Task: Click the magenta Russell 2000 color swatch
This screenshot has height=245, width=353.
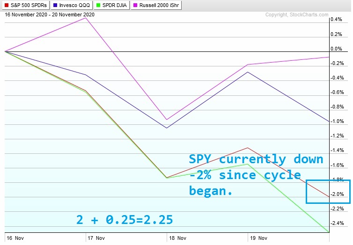Action: [135, 5]
